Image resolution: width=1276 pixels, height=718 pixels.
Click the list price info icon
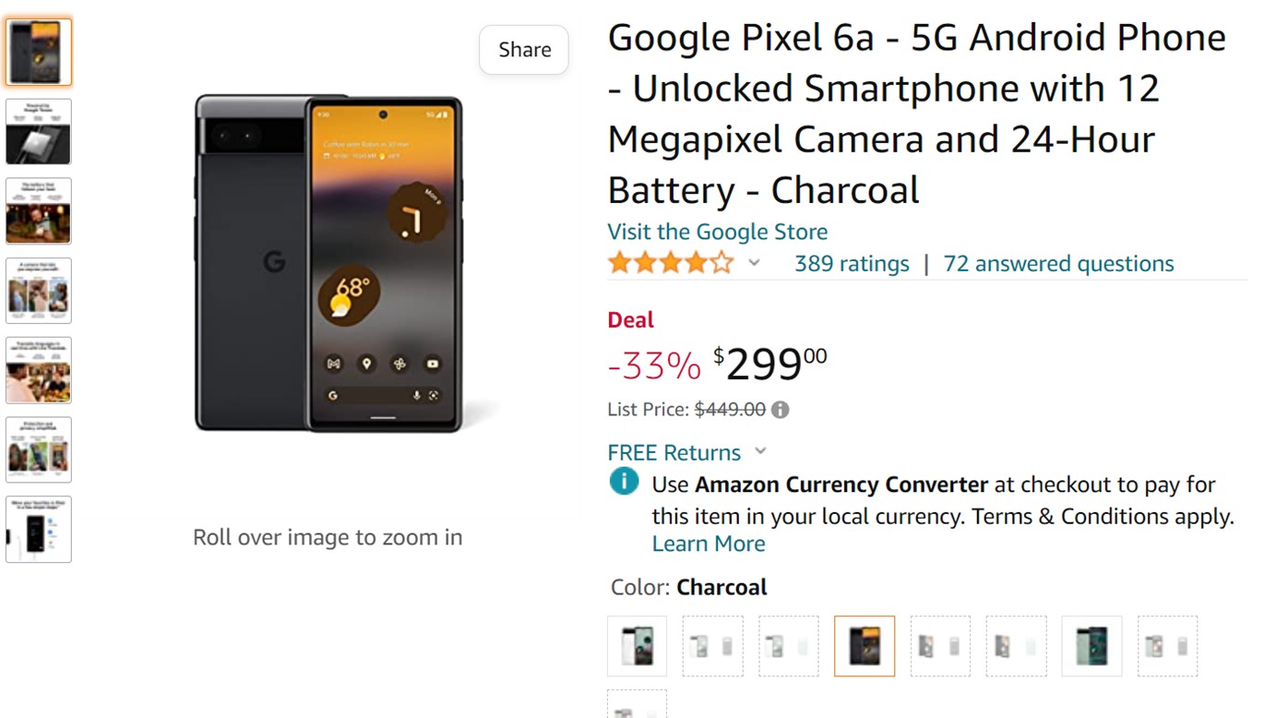coord(781,410)
